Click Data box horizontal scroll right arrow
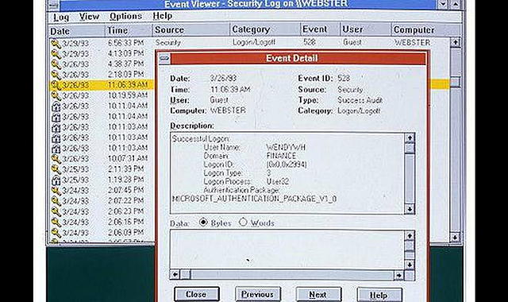 (398, 276)
